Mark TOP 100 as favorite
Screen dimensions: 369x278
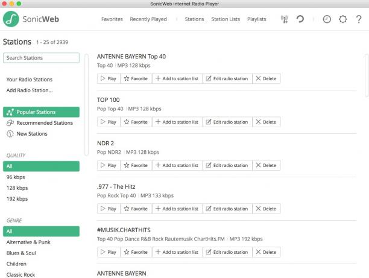136,122
